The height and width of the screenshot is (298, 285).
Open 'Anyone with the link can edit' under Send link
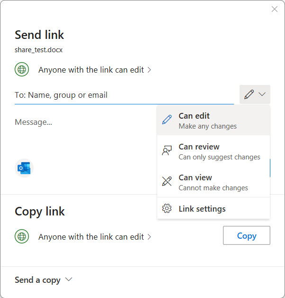(95, 70)
